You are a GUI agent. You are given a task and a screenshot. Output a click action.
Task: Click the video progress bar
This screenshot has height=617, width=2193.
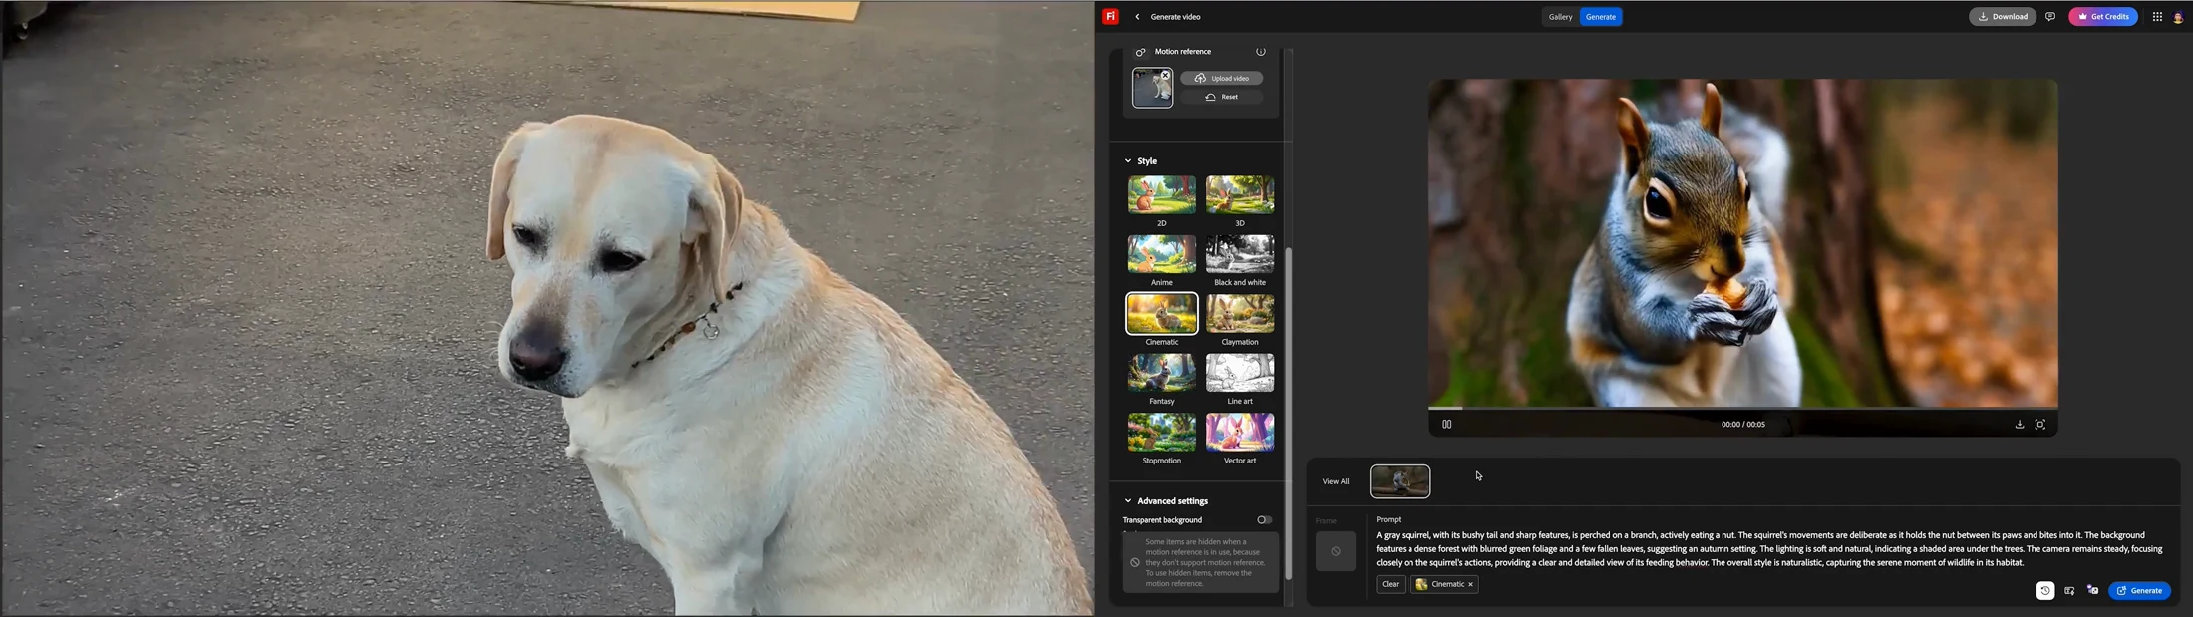[1742, 408]
